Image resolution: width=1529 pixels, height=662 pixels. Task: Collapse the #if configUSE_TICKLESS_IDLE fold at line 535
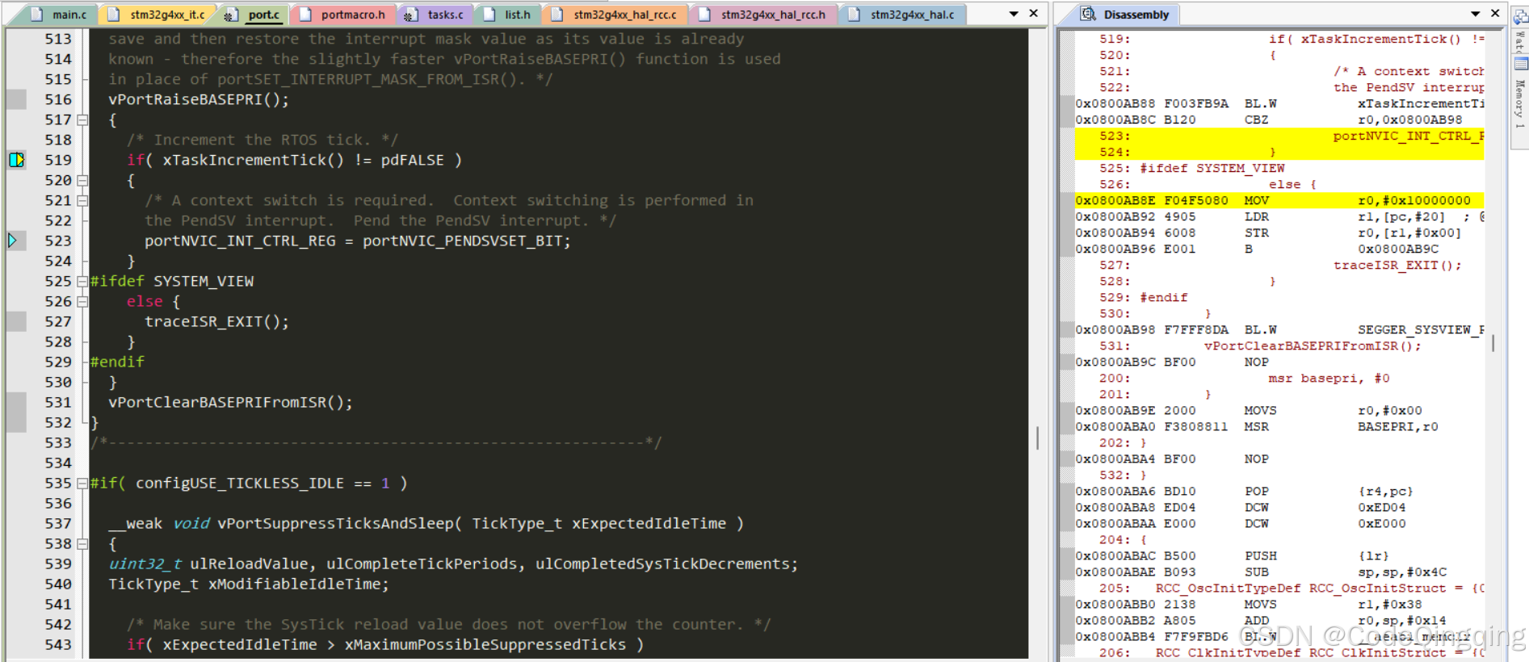point(82,483)
